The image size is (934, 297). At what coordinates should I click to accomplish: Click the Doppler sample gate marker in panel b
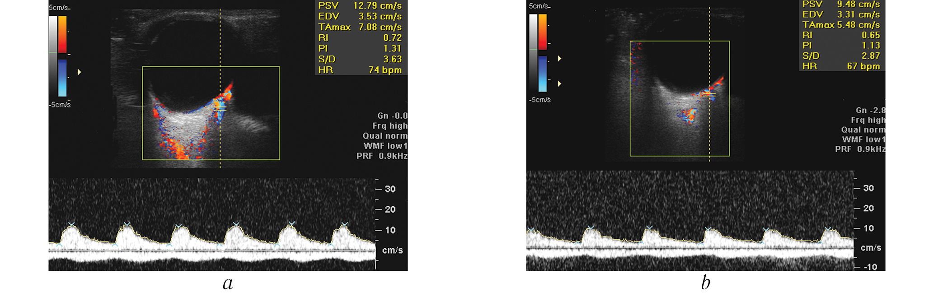coord(709,95)
